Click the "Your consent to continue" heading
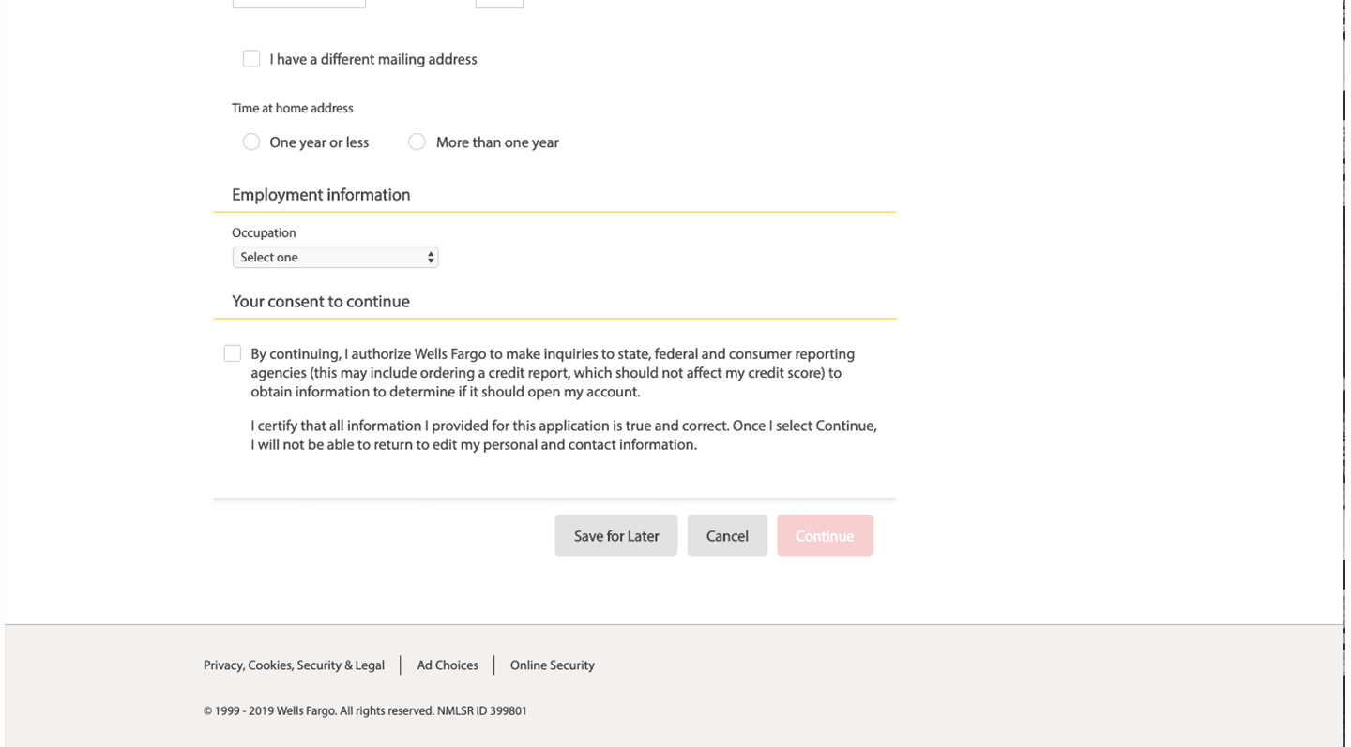Image resolution: width=1351 pixels, height=747 pixels. pos(321,302)
